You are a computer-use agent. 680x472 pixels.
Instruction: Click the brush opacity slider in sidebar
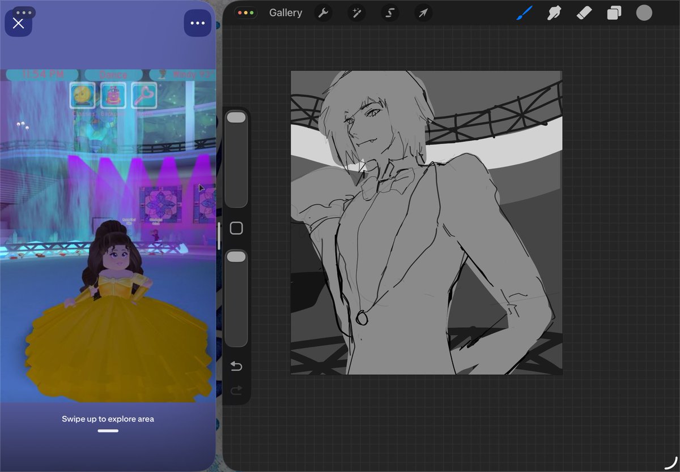click(x=236, y=299)
